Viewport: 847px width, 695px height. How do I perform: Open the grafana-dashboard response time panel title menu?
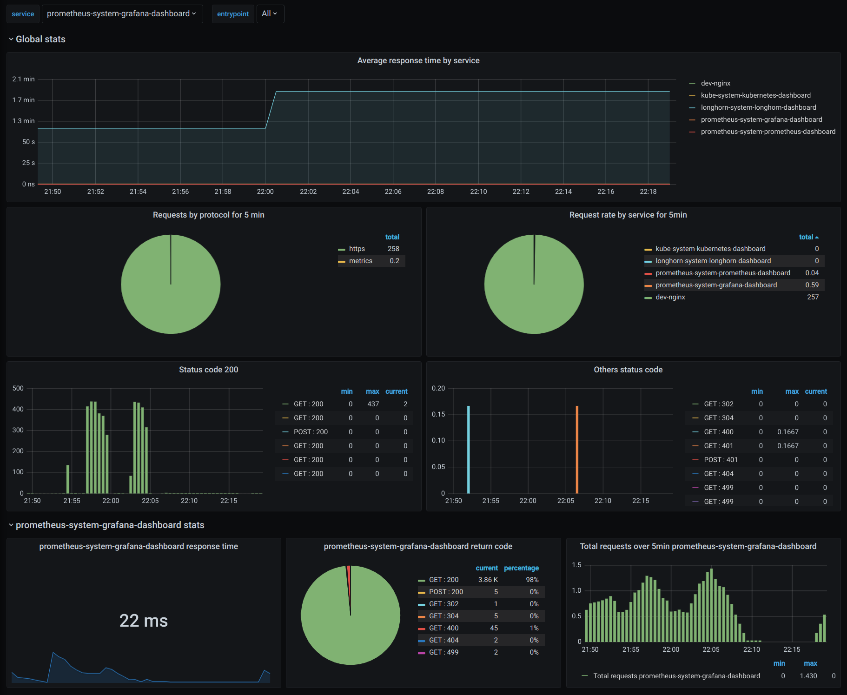coord(139,547)
